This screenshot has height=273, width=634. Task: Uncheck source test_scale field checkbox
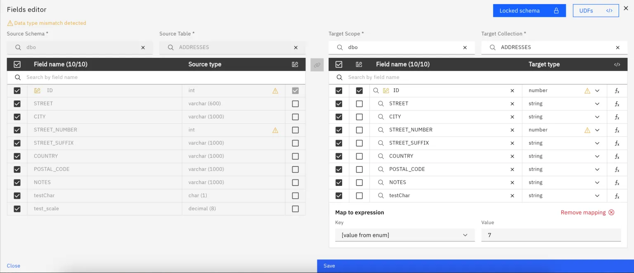pyautogui.click(x=17, y=209)
